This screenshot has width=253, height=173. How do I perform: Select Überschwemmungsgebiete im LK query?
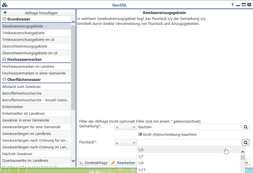click(36, 53)
